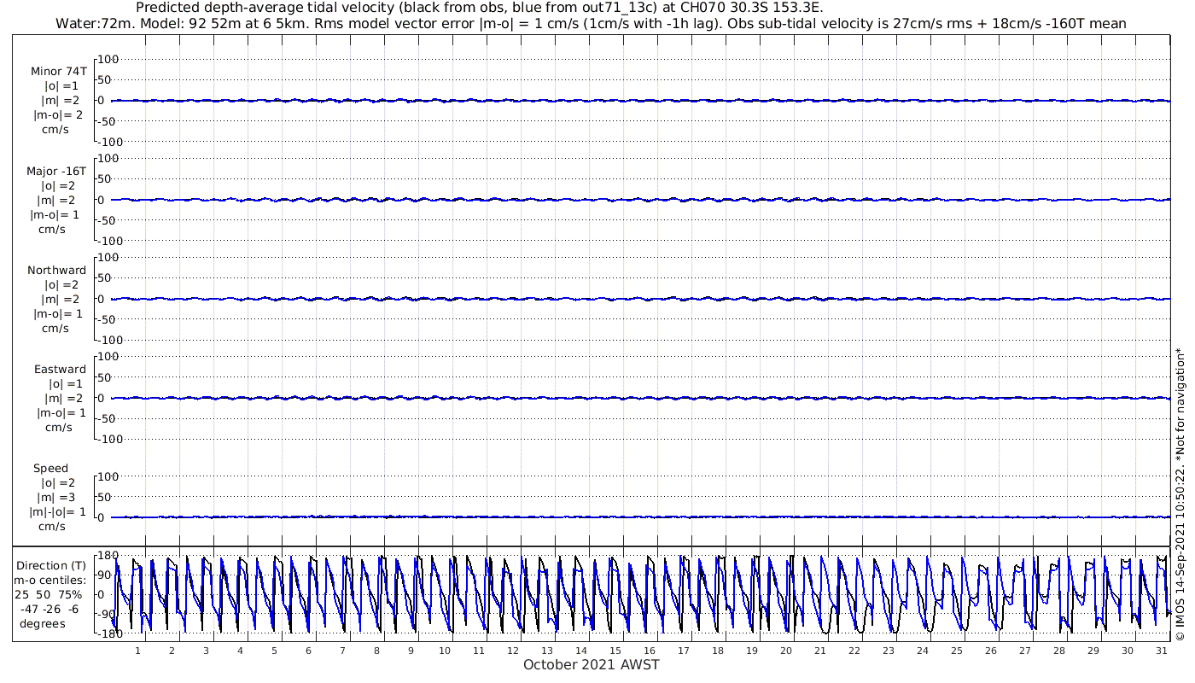Click the '25 50 75%' centile header
Screen dimensions: 1195x683
48,594
